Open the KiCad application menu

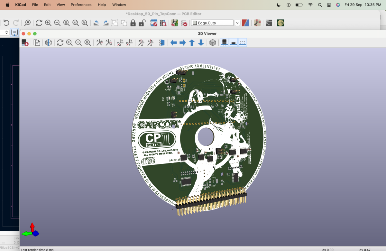point(21,5)
